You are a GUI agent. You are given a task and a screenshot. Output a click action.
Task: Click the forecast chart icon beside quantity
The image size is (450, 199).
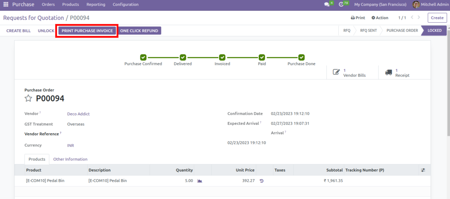[x=200, y=181]
